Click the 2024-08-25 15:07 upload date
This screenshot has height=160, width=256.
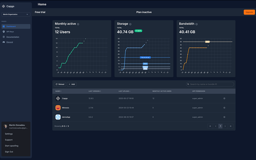(x=126, y=117)
